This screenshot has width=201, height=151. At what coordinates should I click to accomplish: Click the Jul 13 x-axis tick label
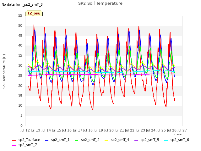pyautogui.click(x=35, y=130)
